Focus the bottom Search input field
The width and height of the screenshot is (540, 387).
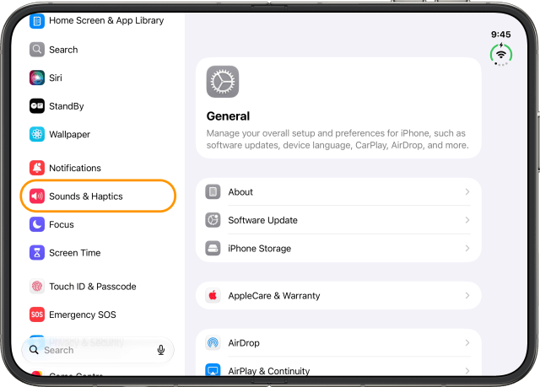pos(98,350)
